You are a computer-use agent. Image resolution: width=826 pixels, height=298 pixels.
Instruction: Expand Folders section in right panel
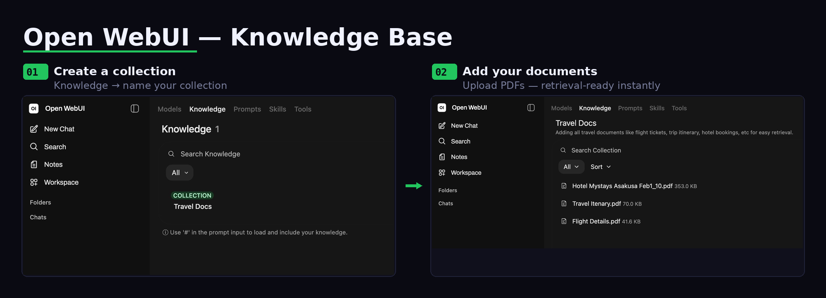click(448, 191)
